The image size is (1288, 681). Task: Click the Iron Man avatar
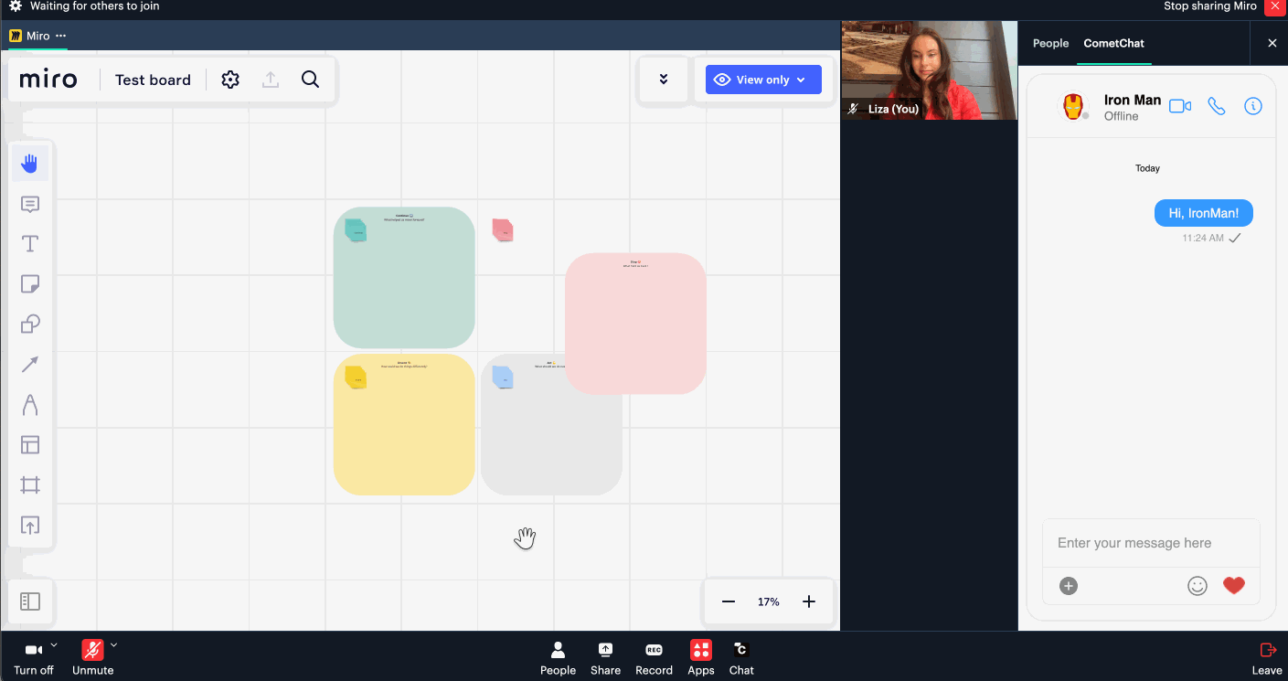[x=1073, y=107]
